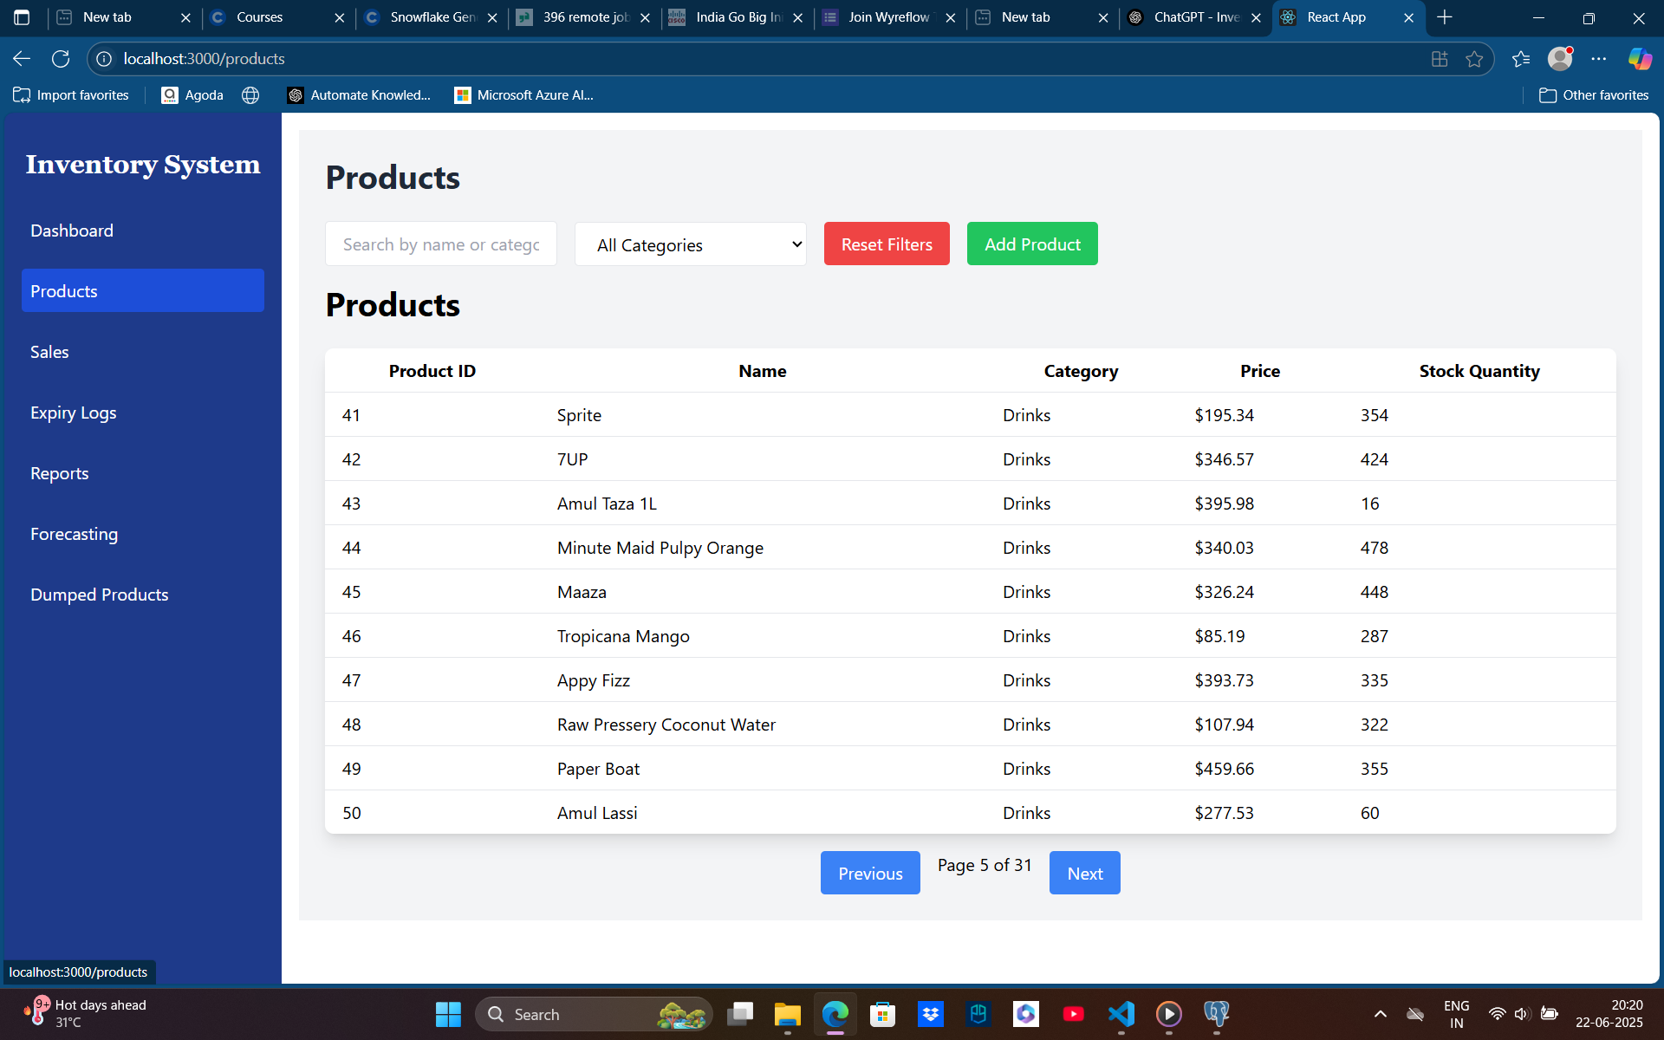Open Reports in the sidebar
This screenshot has height=1040, width=1664.
pyautogui.click(x=143, y=473)
